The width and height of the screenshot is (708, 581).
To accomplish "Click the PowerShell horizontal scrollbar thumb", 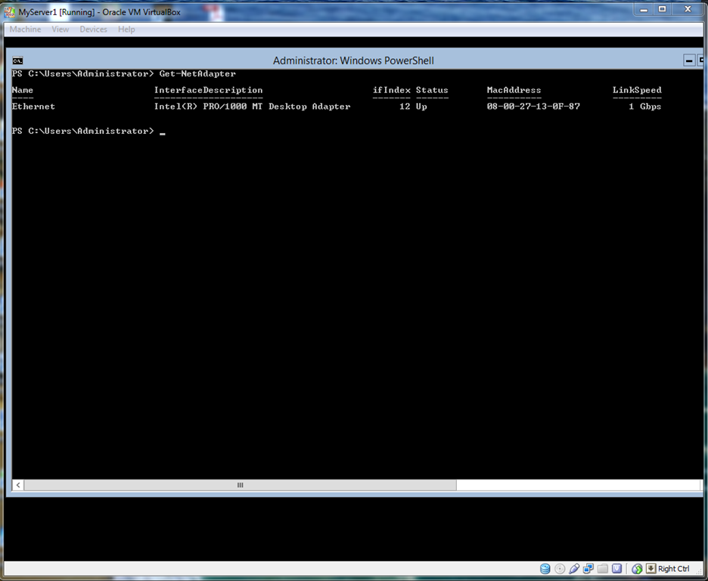I will click(x=241, y=485).
